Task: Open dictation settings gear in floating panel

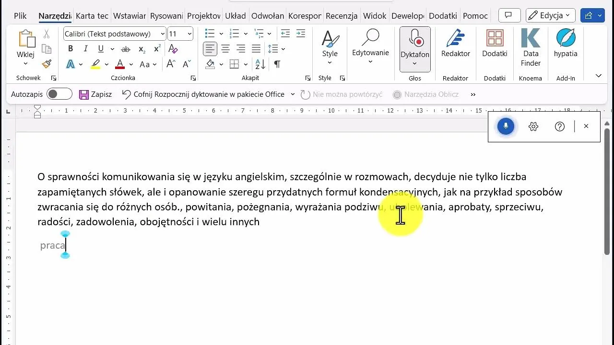Action: tap(533, 126)
